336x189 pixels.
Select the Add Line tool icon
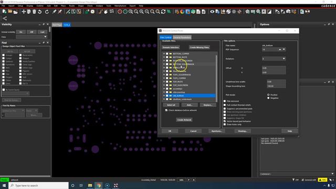coord(68,12)
